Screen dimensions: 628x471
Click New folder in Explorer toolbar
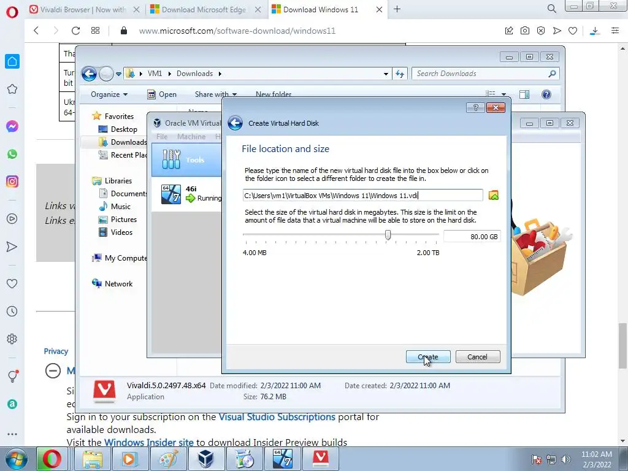click(274, 94)
